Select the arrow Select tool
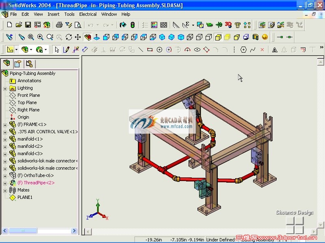This screenshot has width=325, height=243. click(x=56, y=49)
